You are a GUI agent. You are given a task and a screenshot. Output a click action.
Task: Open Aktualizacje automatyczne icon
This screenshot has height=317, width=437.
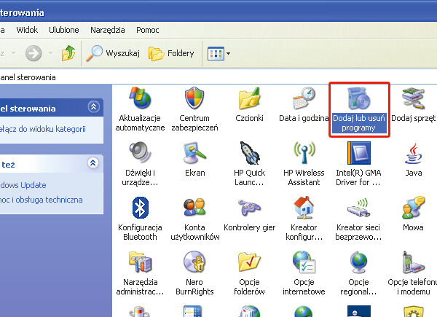pos(141,101)
